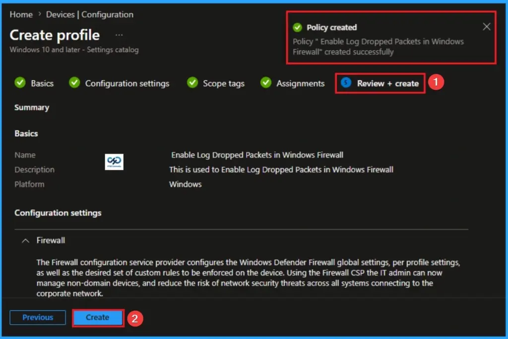508x339 pixels.
Task: Click the Firewall section heading
Action: click(x=51, y=240)
